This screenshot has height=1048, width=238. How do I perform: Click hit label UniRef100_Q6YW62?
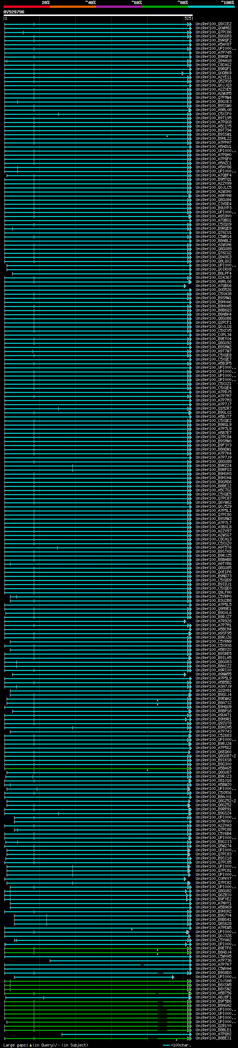click(x=213, y=503)
